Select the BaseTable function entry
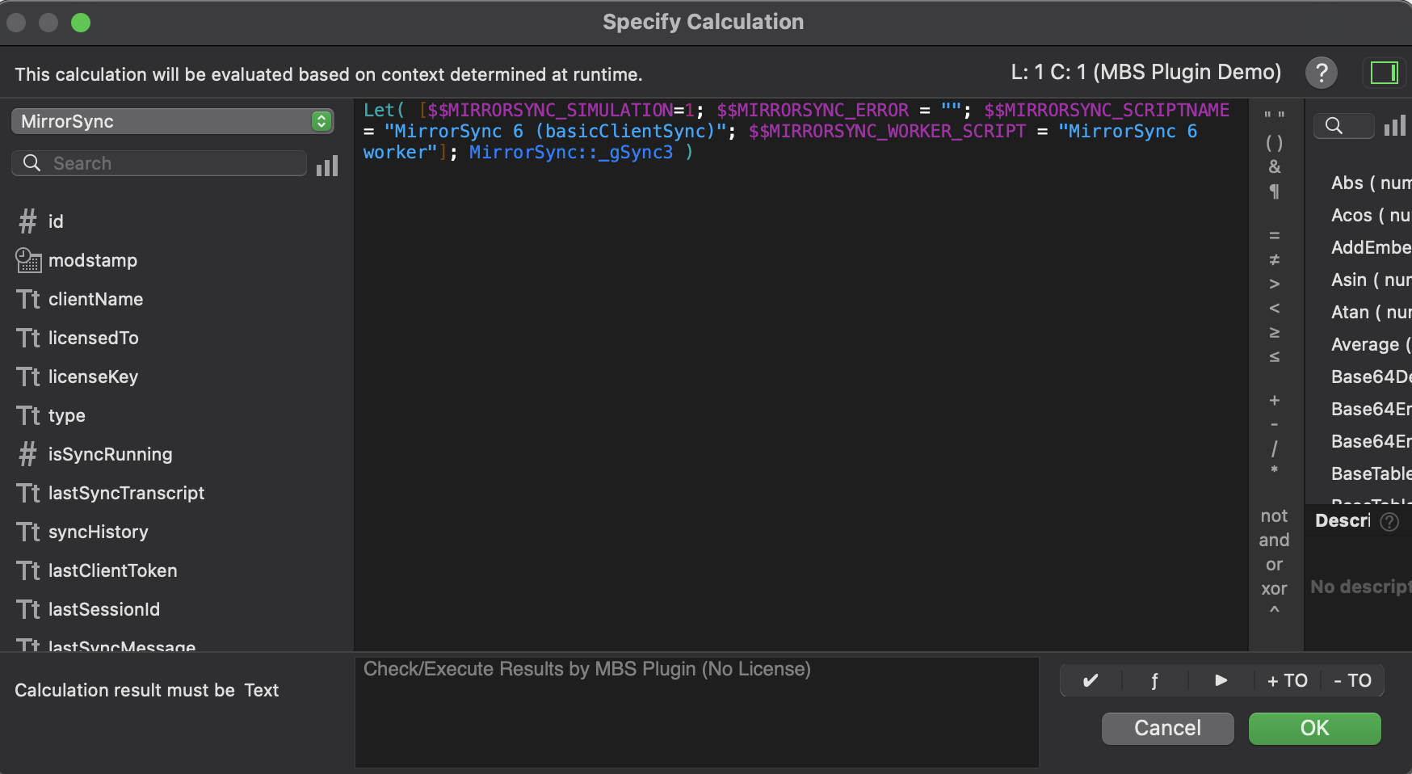Viewport: 1412px width, 774px height. click(1371, 473)
